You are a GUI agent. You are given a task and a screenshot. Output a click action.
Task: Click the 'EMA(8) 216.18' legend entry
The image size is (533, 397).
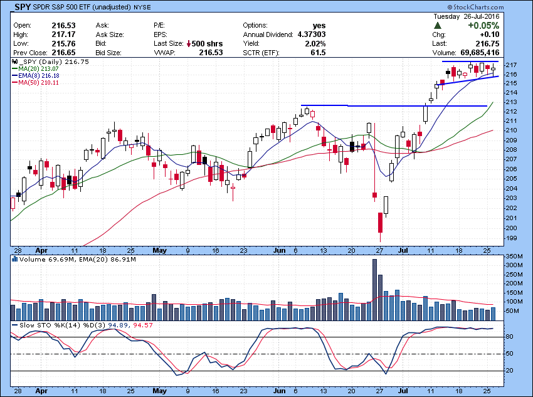(x=39, y=76)
